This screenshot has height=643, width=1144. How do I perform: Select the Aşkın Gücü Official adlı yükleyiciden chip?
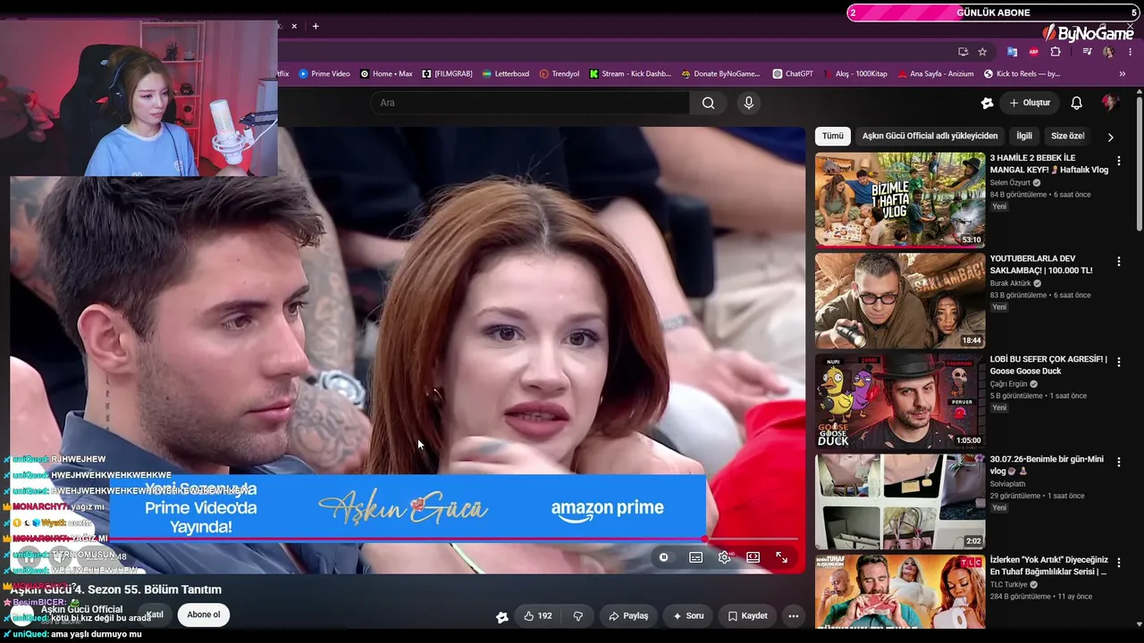pyautogui.click(x=929, y=136)
